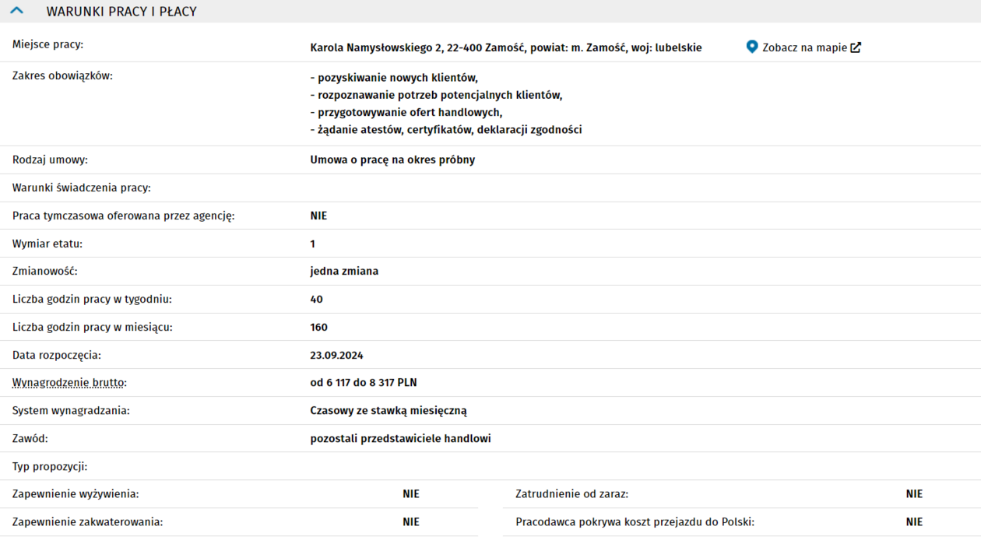Click the Warunki świadczenia pracy label

click(x=82, y=188)
